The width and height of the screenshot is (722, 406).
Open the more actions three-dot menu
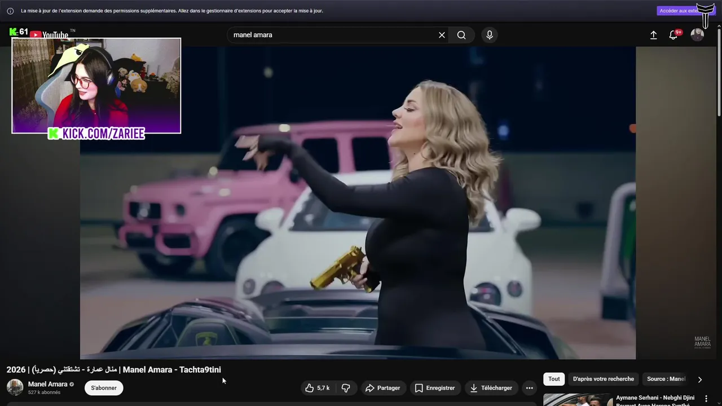click(529, 388)
